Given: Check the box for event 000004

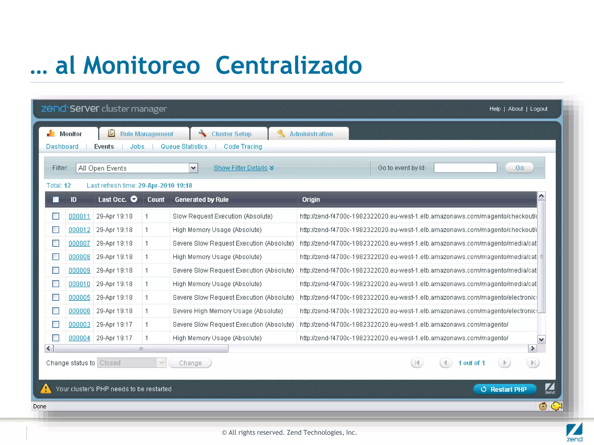Looking at the screenshot, I should coord(56,338).
